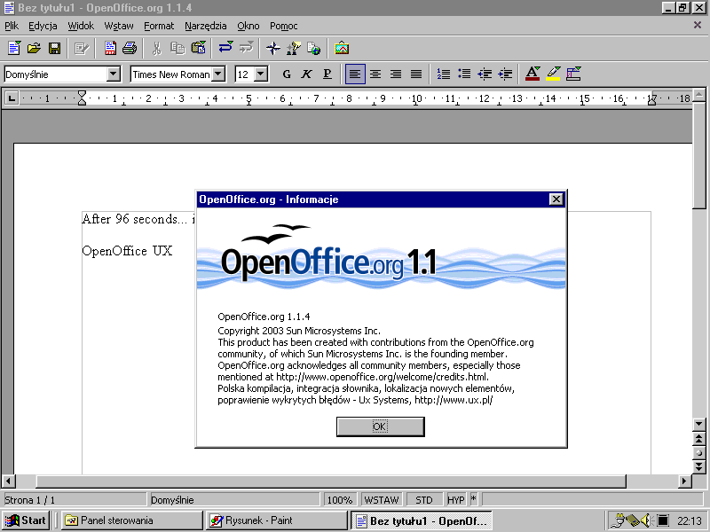Export directly as PDF icon
The image size is (710, 532).
[x=110, y=48]
